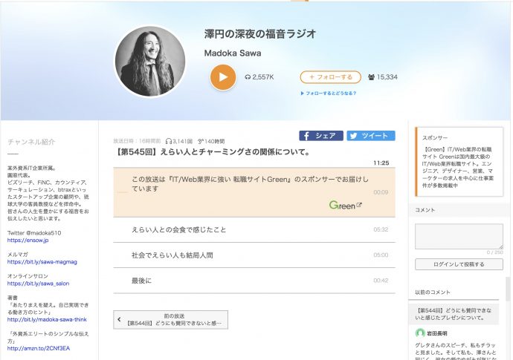Click commenter 岩田長明's avatar icon
The height and width of the screenshot is (360, 513).
[421, 333]
